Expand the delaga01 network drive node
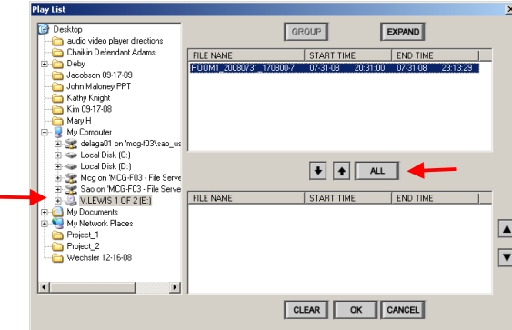The image size is (512, 330). [x=58, y=144]
